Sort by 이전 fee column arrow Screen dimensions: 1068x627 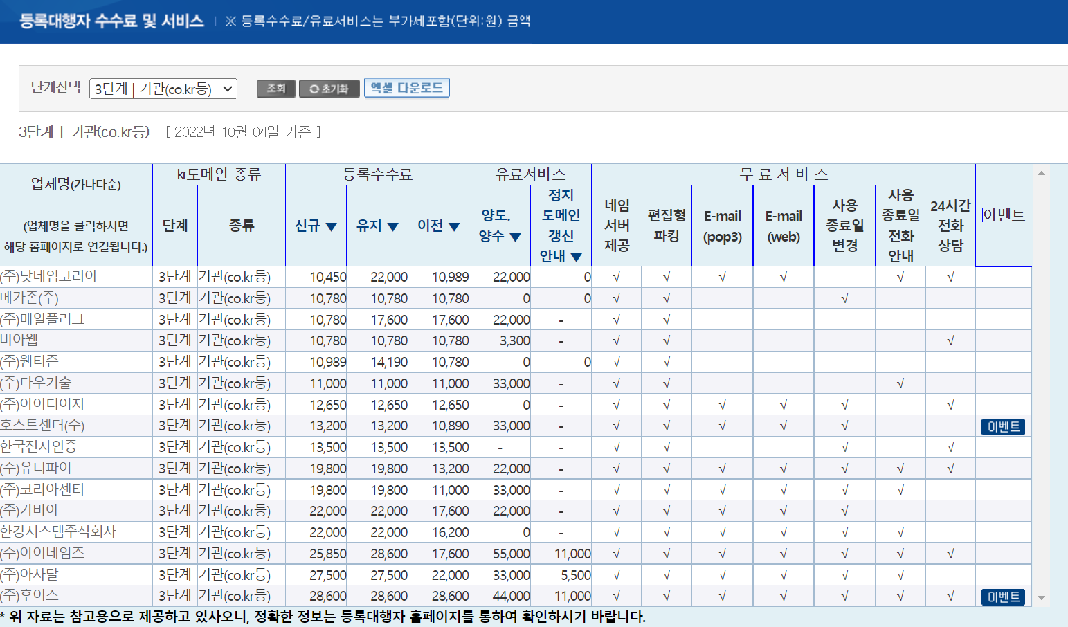click(x=454, y=226)
